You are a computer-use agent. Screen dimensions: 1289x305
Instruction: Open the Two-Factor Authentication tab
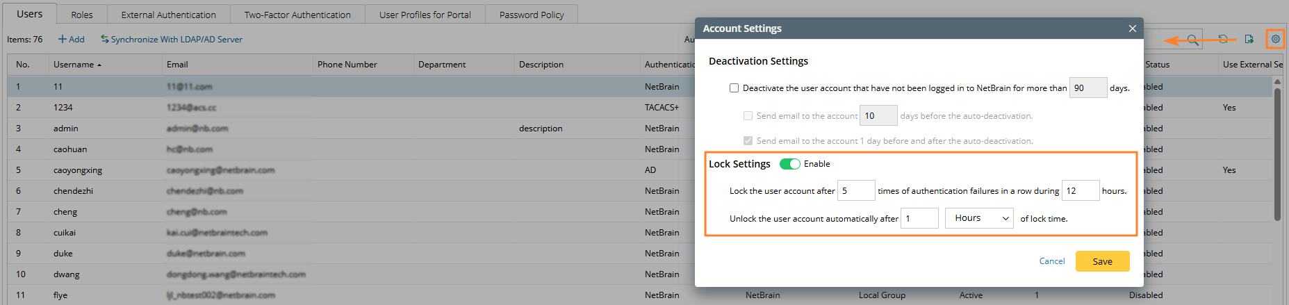point(297,15)
